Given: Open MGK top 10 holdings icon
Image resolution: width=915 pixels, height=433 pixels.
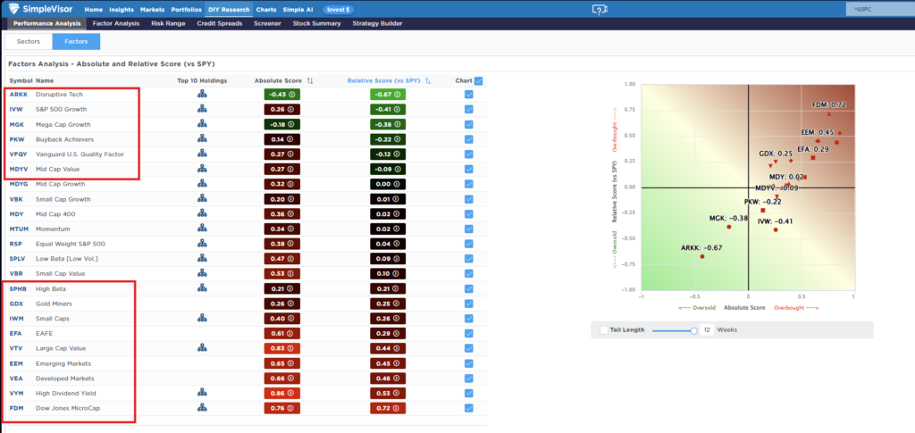Looking at the screenshot, I should coord(202,123).
